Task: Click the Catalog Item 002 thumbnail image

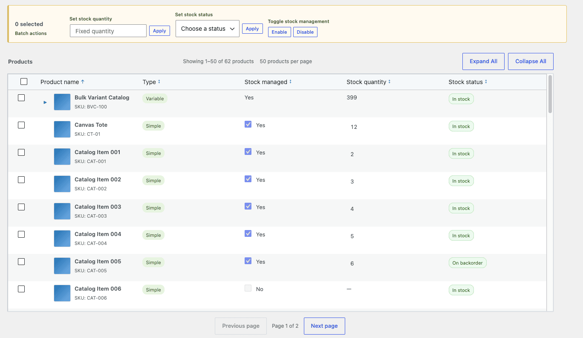Action: [x=62, y=184]
